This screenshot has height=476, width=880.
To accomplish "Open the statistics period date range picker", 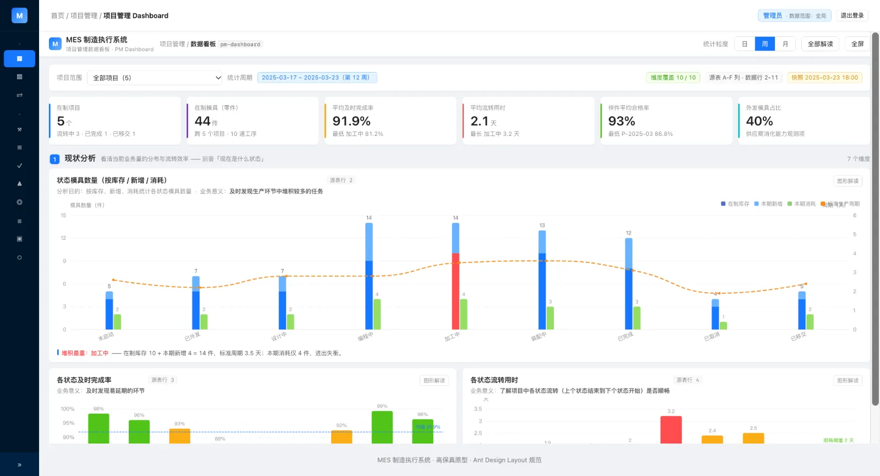I will click(x=317, y=78).
